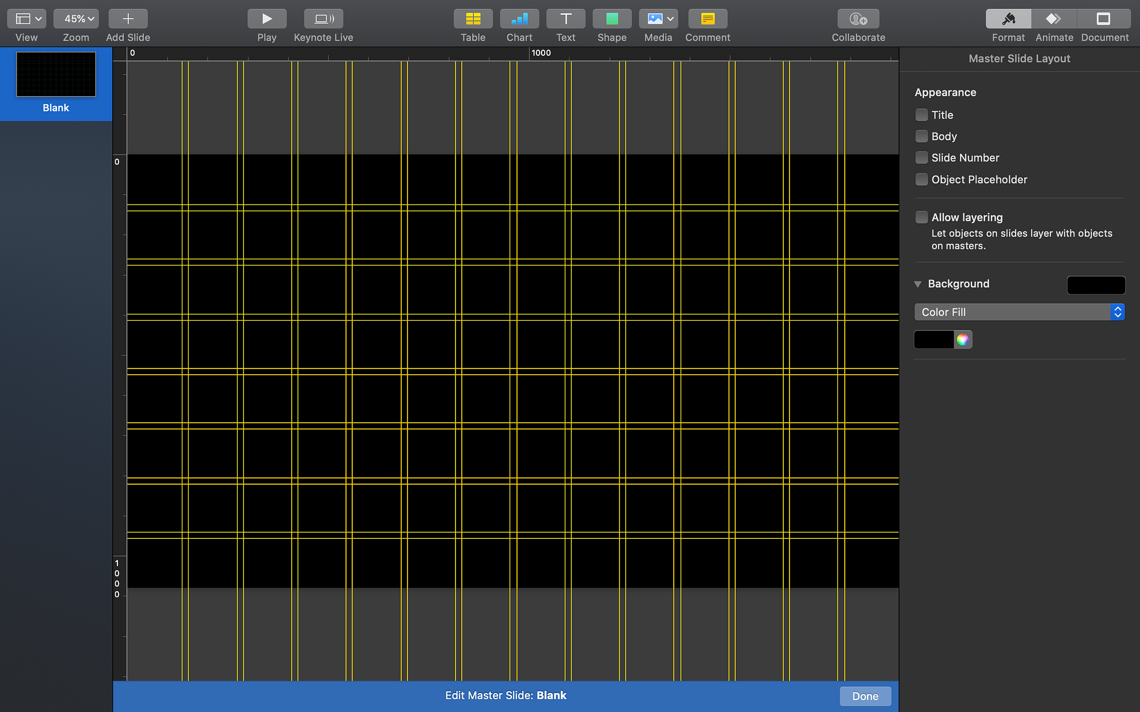Add a Comment note
This screenshot has height=712, width=1140.
pyautogui.click(x=707, y=19)
